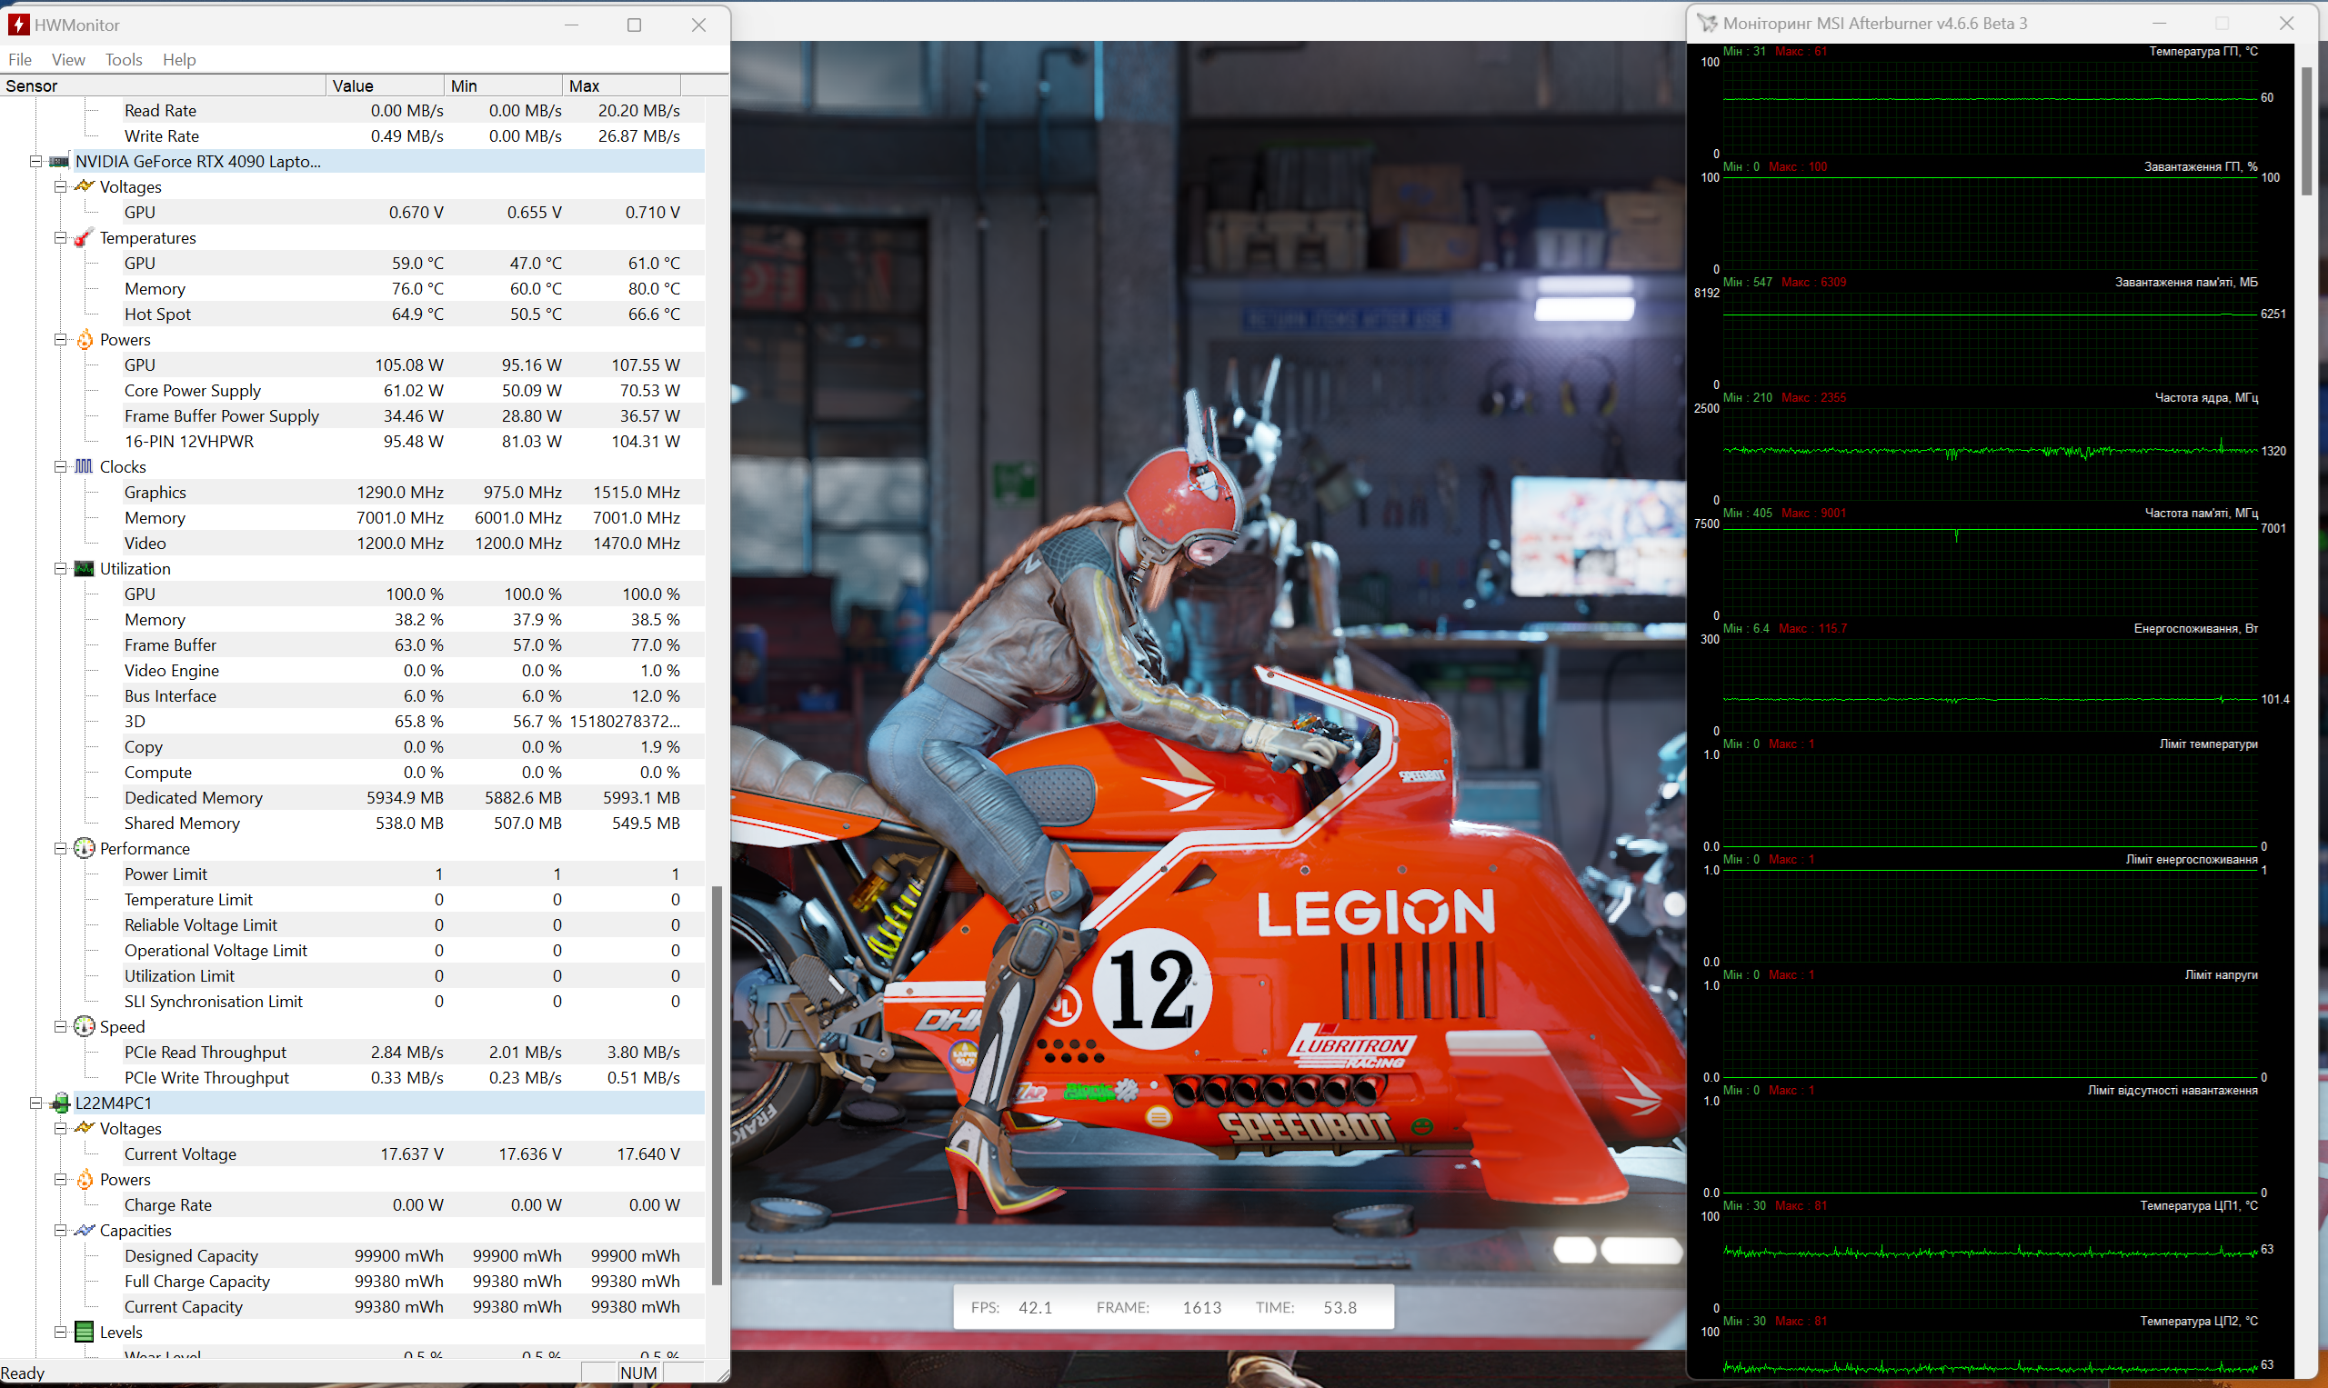
Task: Click the Voltages section icon under the GPU
Action: click(85, 186)
